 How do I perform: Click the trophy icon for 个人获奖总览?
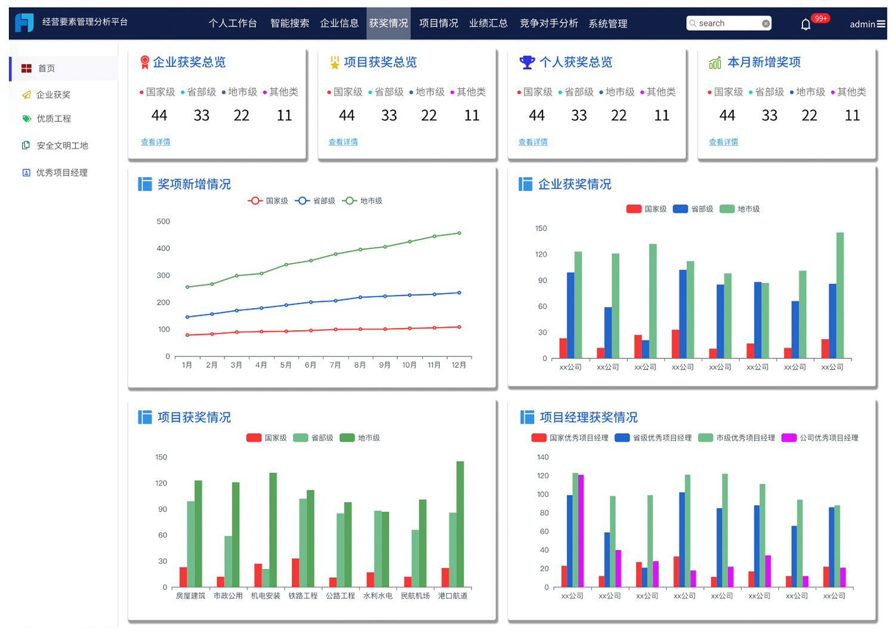coord(527,62)
